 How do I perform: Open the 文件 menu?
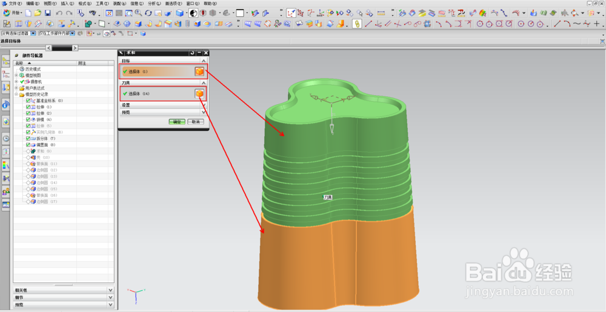click(x=15, y=3)
